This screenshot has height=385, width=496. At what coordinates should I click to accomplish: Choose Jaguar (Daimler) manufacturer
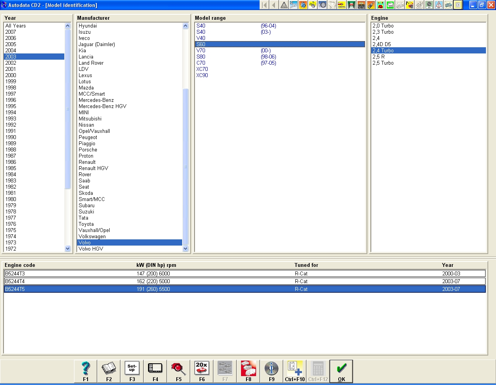[x=129, y=44]
